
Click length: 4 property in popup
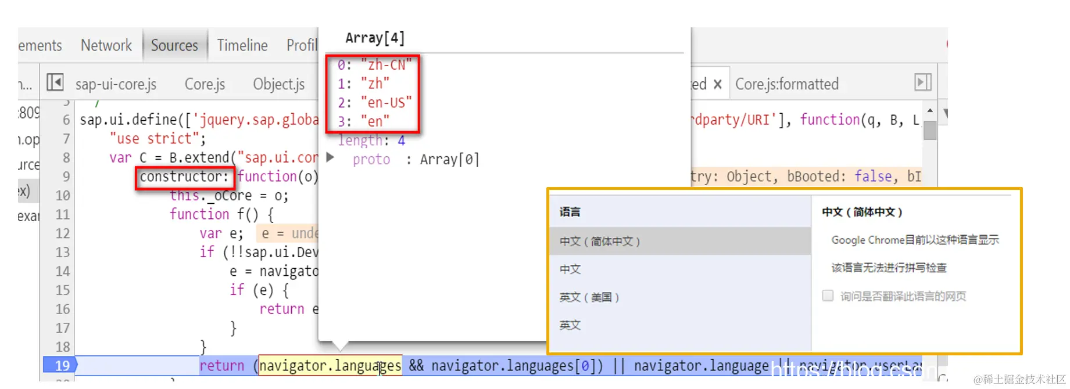371,141
